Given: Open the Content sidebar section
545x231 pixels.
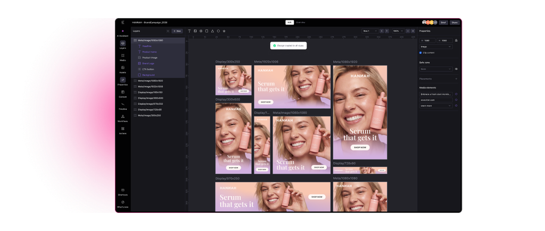Looking at the screenshot, I should (123, 93).
